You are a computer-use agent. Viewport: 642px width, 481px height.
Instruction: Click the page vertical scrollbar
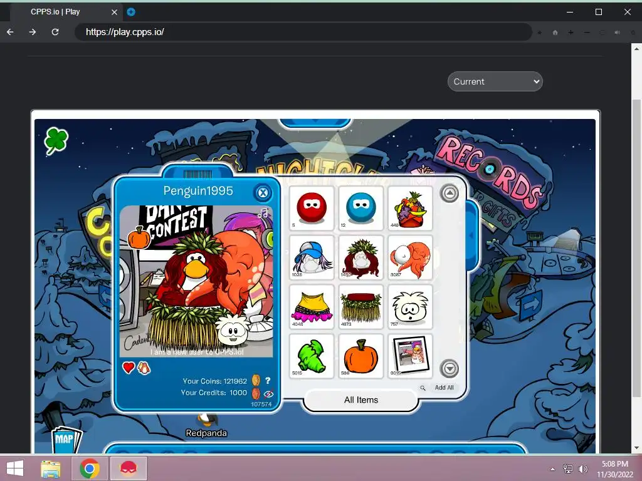click(636, 248)
